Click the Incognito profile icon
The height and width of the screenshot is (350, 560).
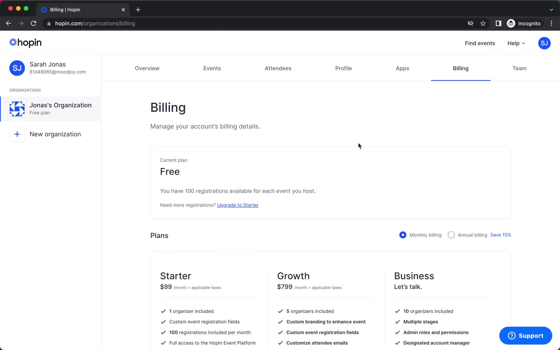point(511,23)
